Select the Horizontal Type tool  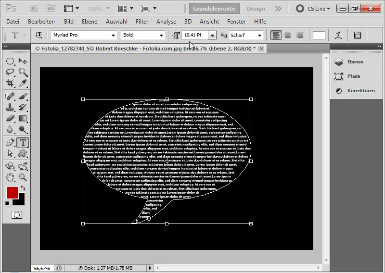coord(23,143)
